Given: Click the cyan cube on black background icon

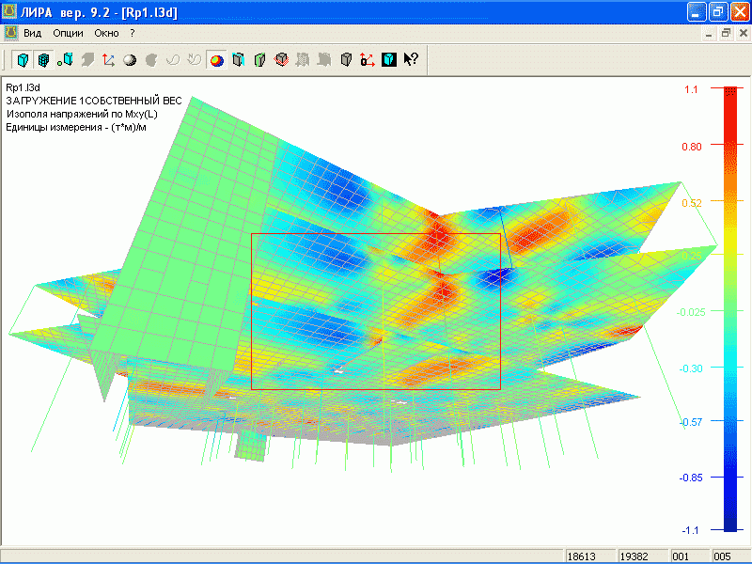Looking at the screenshot, I should (x=389, y=60).
